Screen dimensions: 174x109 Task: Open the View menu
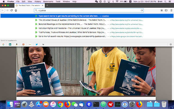tap(30, 1)
